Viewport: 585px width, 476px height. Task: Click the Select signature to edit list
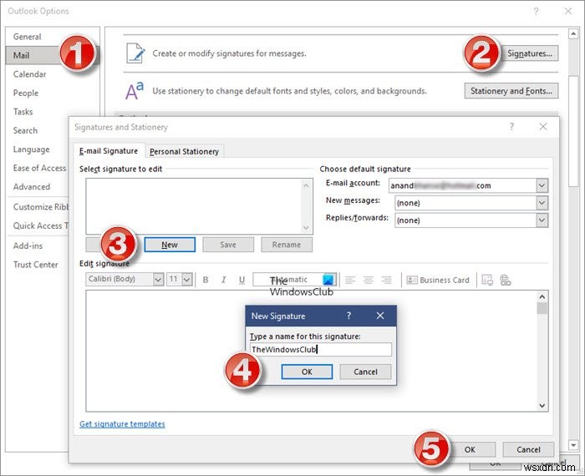[199, 206]
